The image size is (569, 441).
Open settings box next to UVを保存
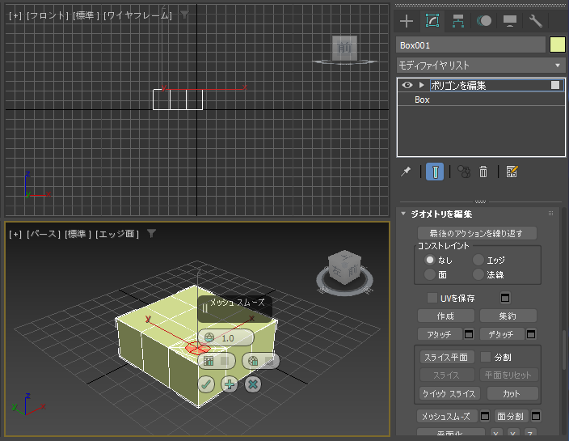point(505,298)
